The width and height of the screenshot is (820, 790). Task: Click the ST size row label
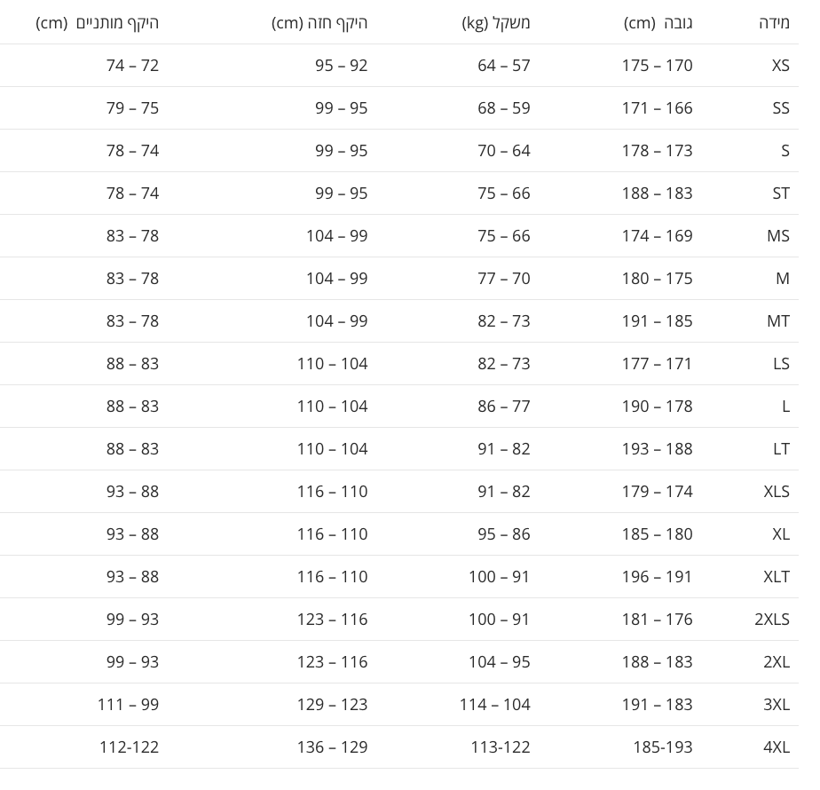[x=781, y=194]
